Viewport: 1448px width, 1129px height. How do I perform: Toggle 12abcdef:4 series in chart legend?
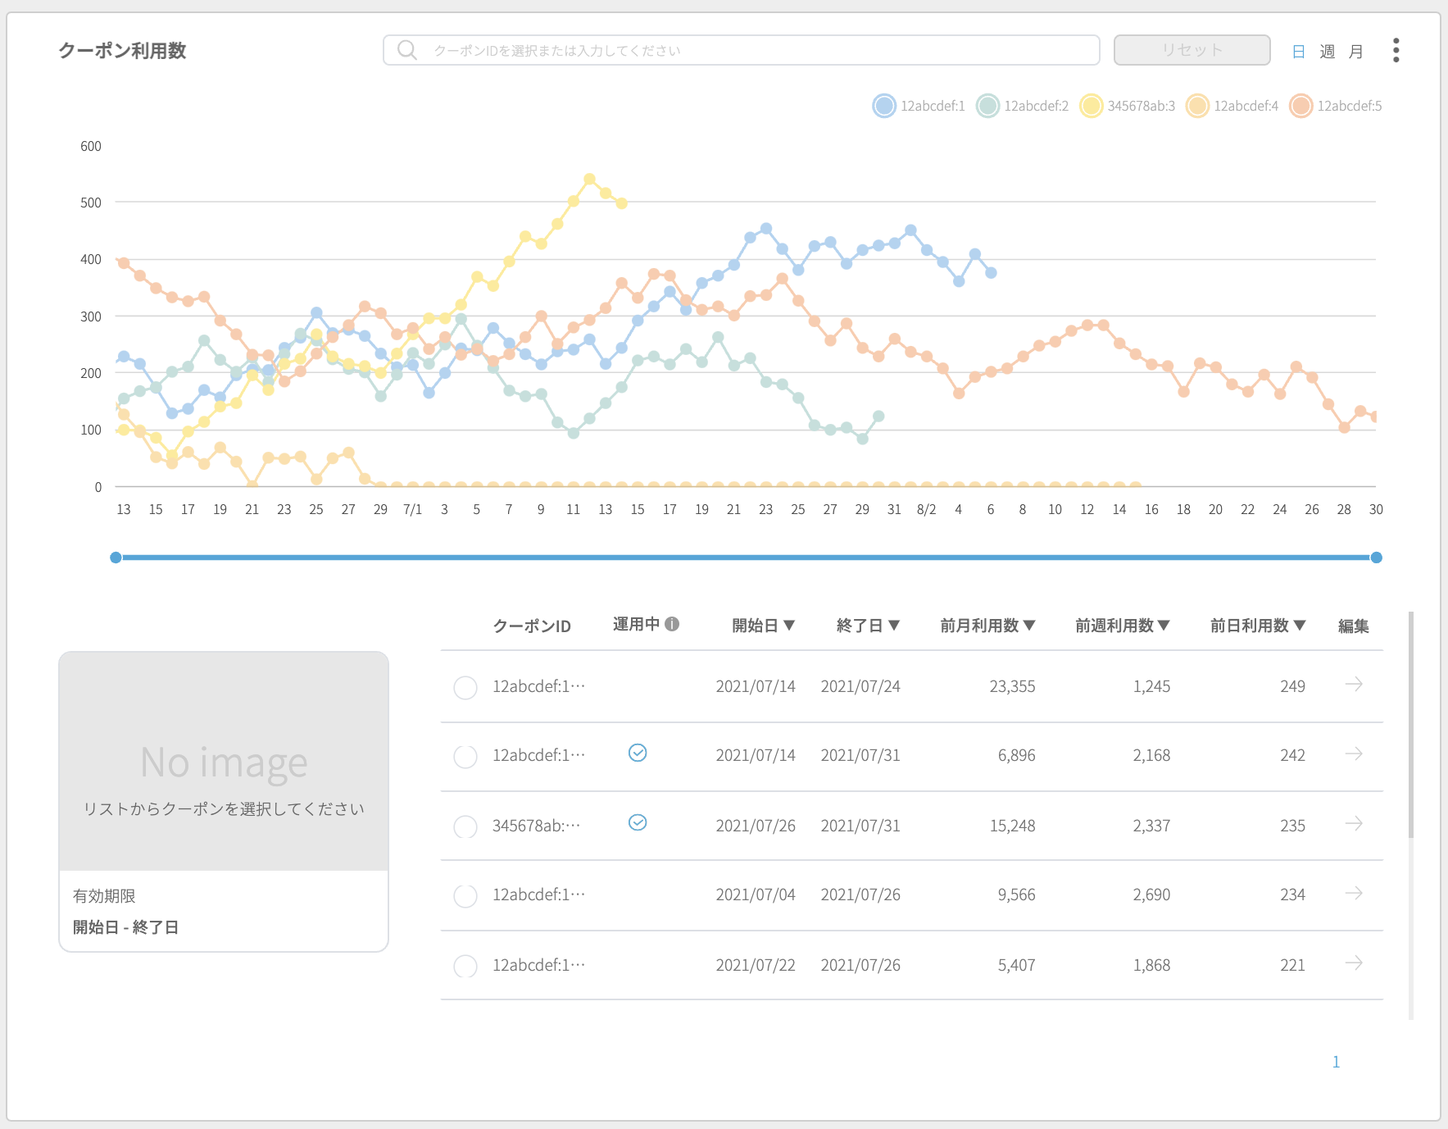1232,106
